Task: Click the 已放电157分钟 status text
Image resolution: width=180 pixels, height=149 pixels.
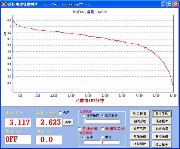Action: pos(90,101)
